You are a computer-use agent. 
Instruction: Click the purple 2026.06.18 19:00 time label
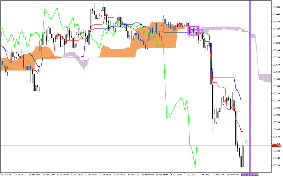250,174
